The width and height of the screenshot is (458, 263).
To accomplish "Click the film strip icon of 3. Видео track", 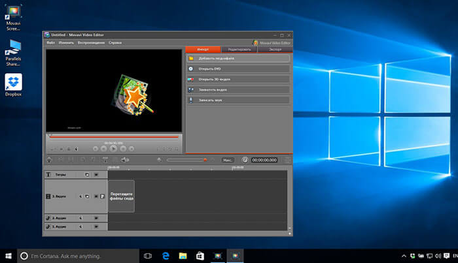I will pos(48,196).
